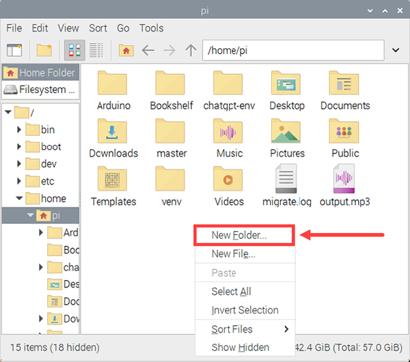Select dev folder in tree
This screenshot has width=410, height=362.
tap(41, 164)
